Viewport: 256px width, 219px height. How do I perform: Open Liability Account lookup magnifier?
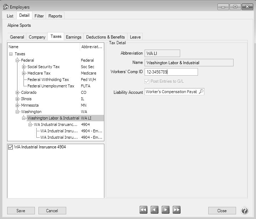(201, 92)
